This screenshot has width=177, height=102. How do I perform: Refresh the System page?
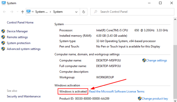(x=84, y=12)
